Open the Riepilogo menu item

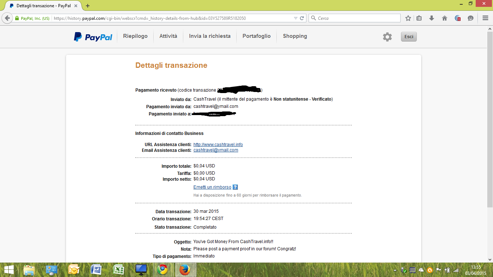click(135, 36)
